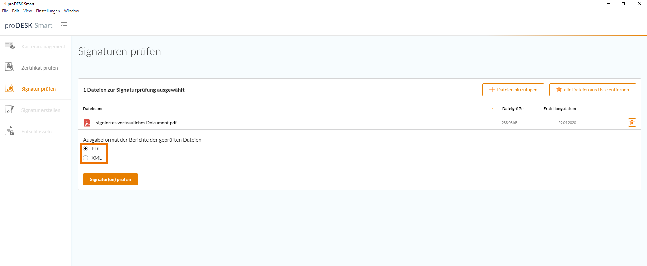Click the Kartenmanagement card icon in sidebar
This screenshot has height=266, width=647.
point(9,46)
